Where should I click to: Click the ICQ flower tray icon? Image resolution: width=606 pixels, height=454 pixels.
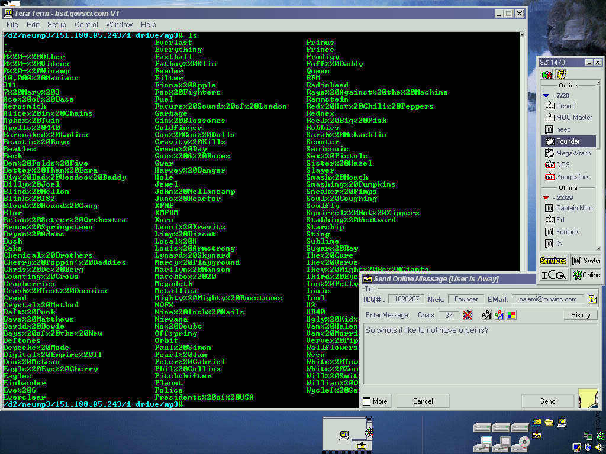600,437
